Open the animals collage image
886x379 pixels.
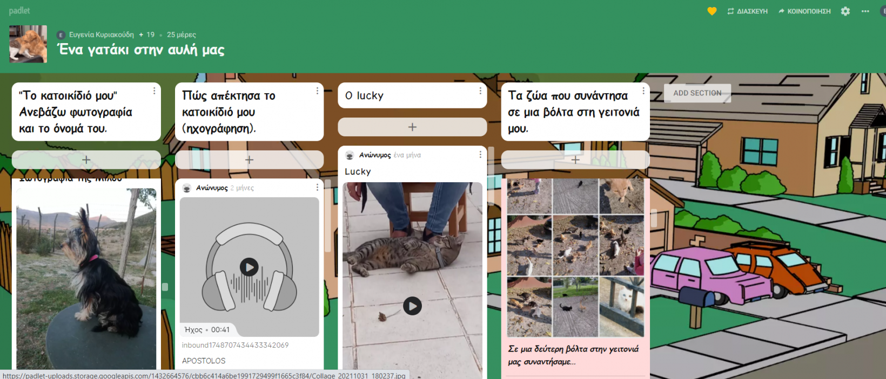[x=575, y=258]
